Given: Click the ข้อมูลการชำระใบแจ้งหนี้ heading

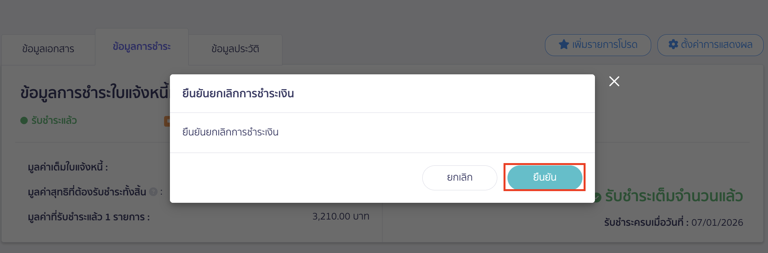Looking at the screenshot, I should click(x=95, y=93).
